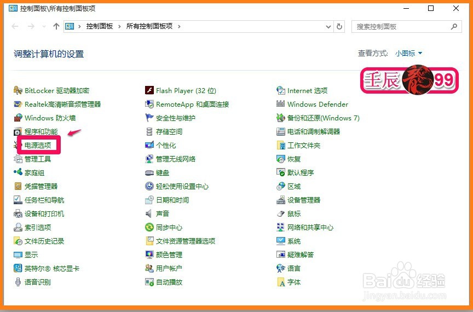Viewport: 473px width, 312px height.
Task: Expand chevron after 控制面板 breadcrumb
Action: (119, 27)
